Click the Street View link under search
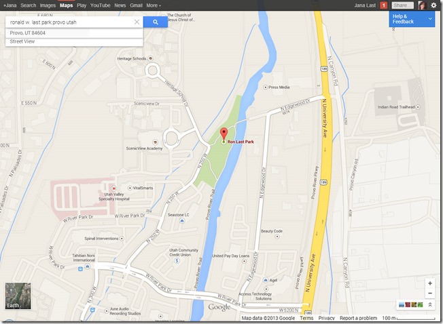The image size is (443, 324). 22,41
